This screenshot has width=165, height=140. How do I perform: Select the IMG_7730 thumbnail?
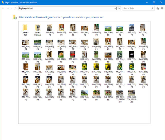pos(73,92)
